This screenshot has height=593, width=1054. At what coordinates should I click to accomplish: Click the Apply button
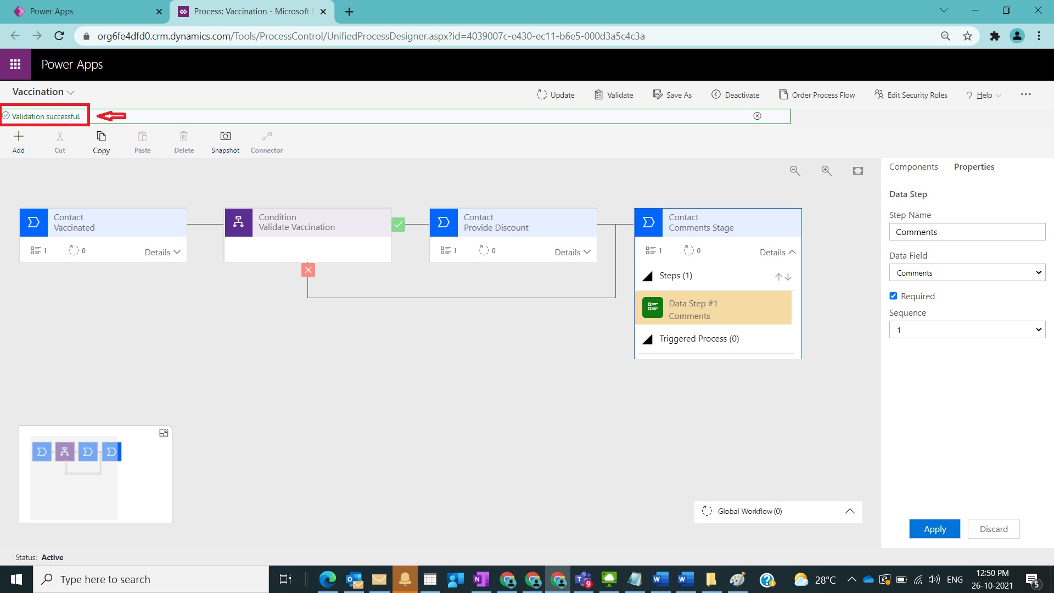point(934,529)
